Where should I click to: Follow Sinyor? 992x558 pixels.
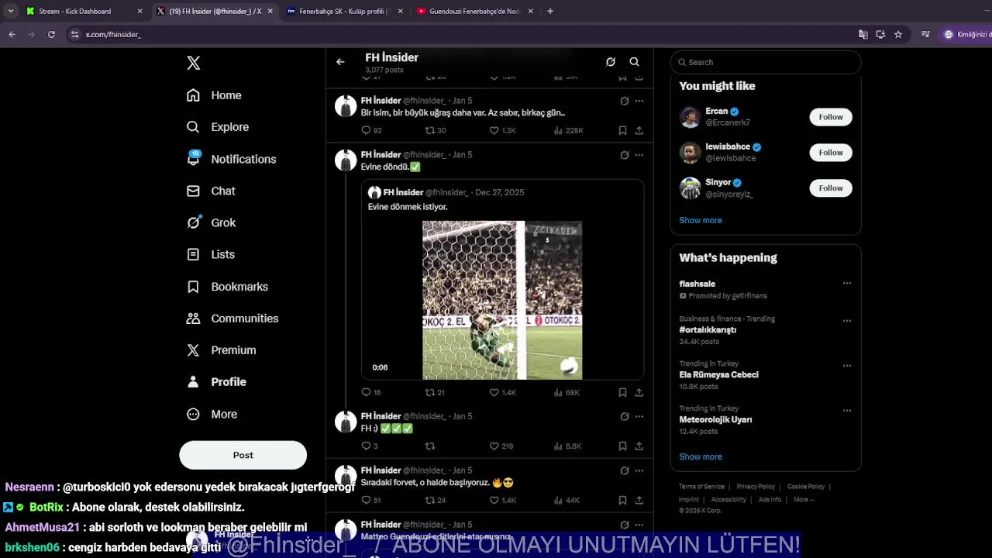click(831, 188)
